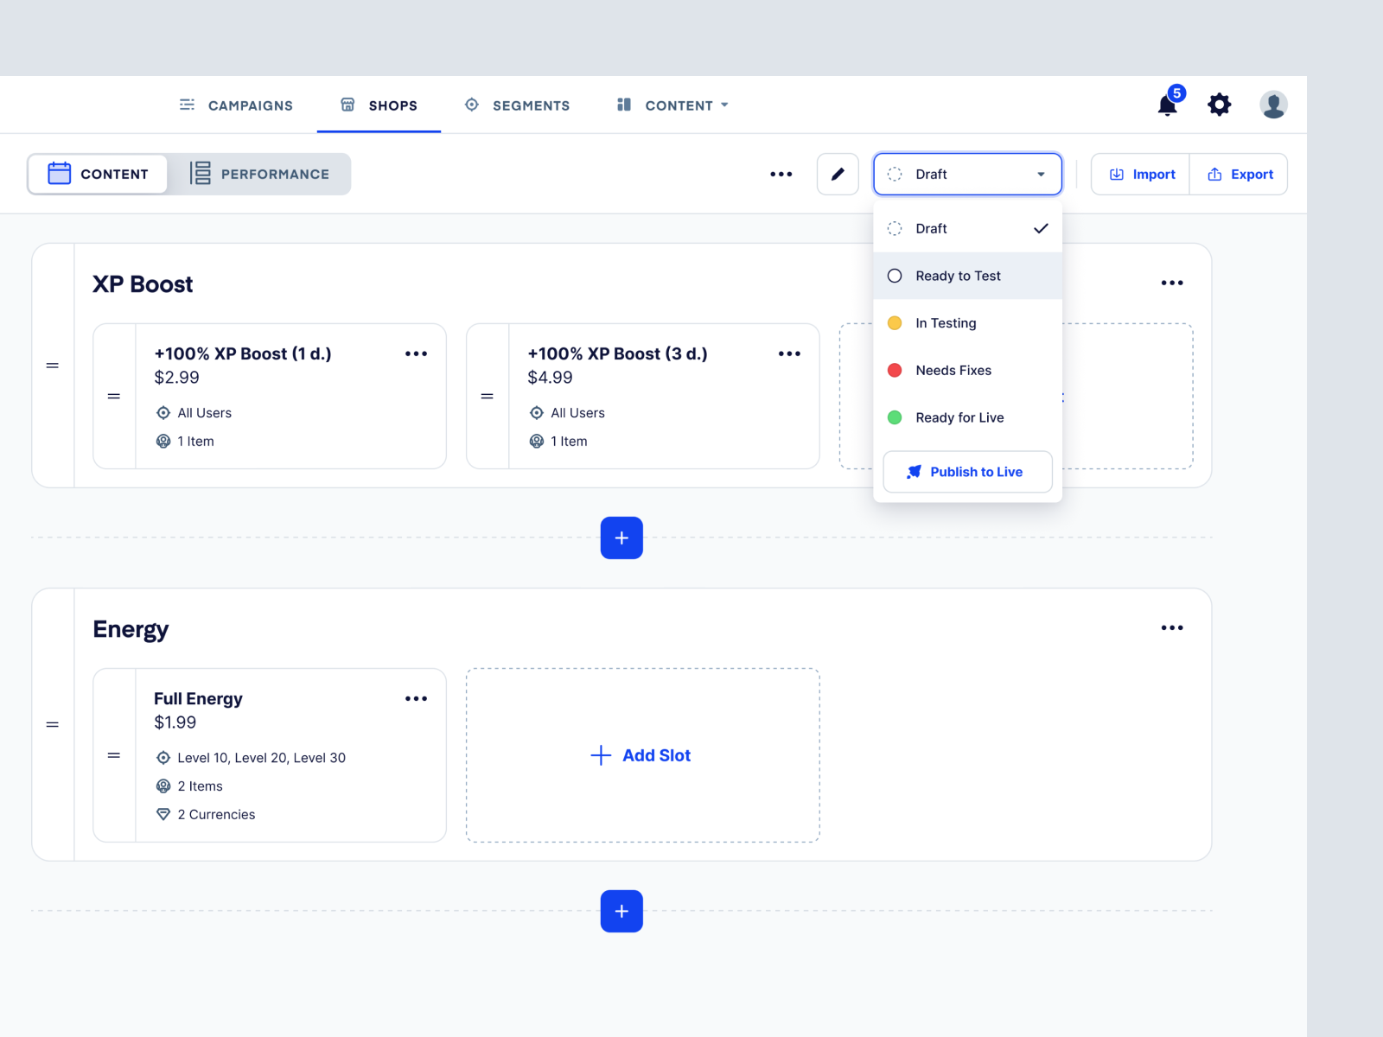Open the ellipsis menu on the XP Boost section

pos(1172,283)
